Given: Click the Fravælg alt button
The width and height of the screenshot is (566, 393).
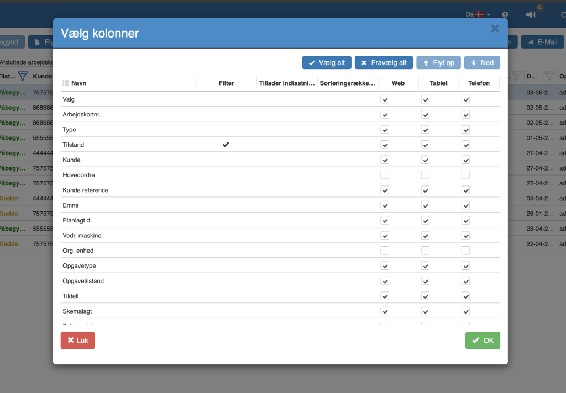Looking at the screenshot, I should point(384,63).
